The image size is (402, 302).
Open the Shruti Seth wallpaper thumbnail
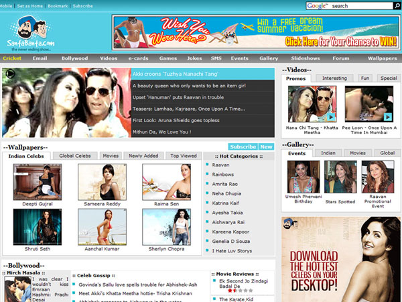38,227
